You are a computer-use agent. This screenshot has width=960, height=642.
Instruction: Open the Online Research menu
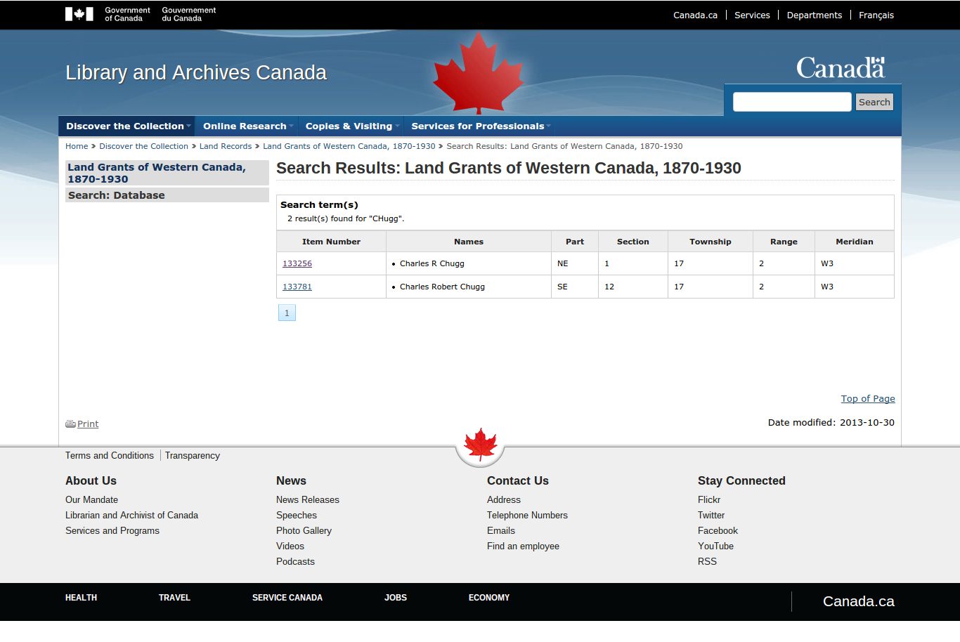[246, 126]
